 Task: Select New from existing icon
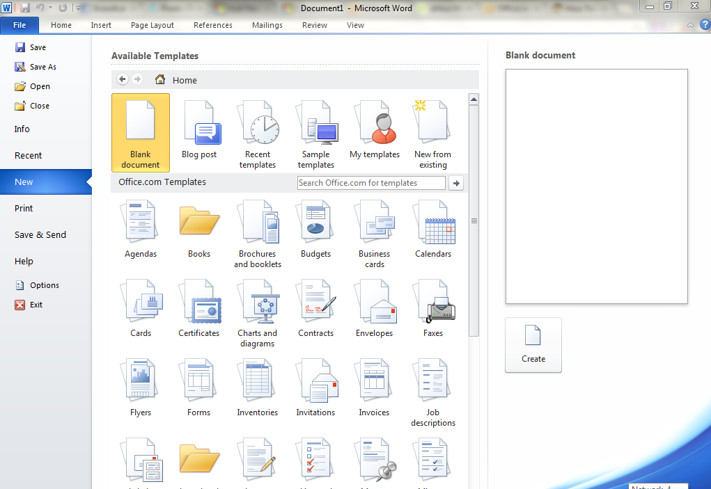(x=432, y=124)
